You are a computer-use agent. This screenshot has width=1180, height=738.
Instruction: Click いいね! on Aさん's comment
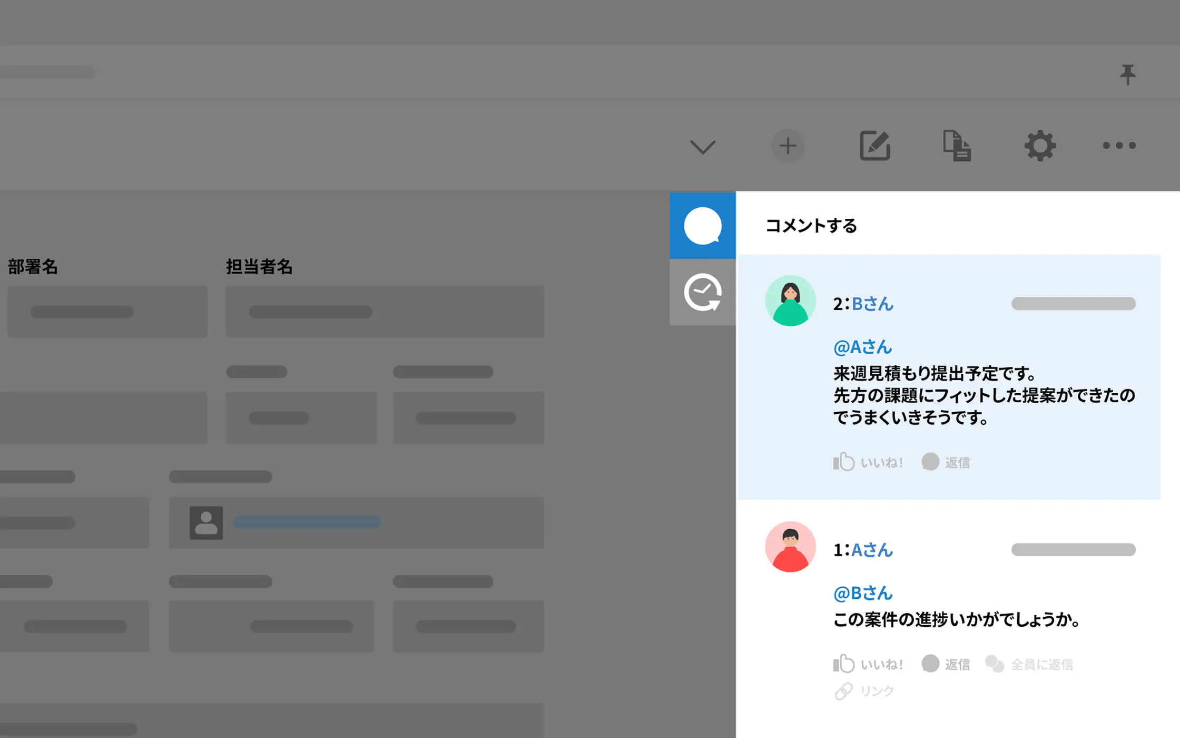click(868, 664)
